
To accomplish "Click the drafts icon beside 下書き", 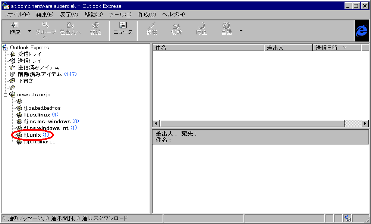I will (13, 81).
